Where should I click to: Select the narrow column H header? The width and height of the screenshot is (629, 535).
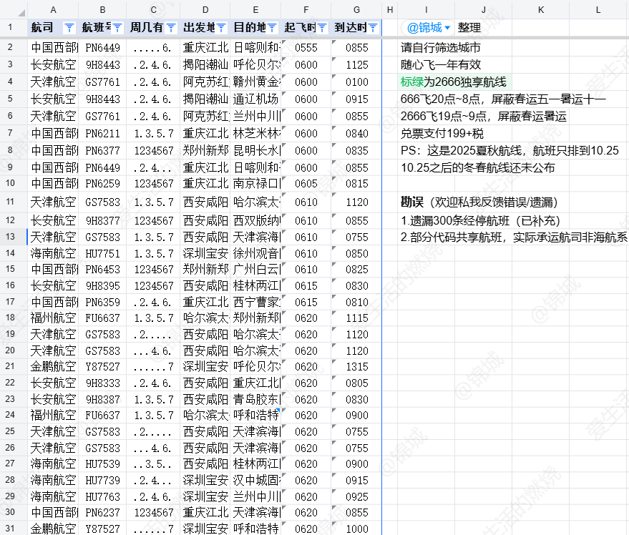click(x=389, y=9)
